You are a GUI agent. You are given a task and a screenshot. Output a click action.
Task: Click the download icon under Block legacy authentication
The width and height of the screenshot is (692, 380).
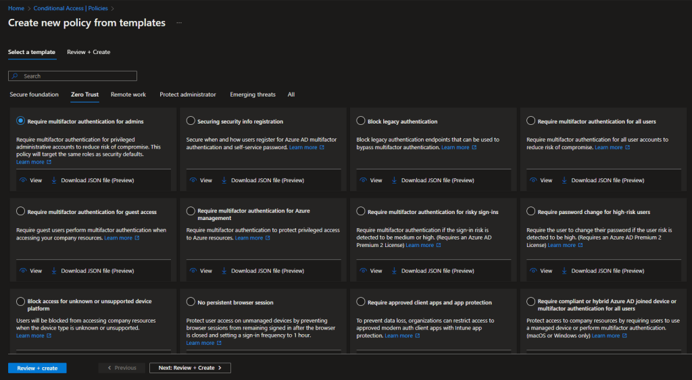[394, 180]
